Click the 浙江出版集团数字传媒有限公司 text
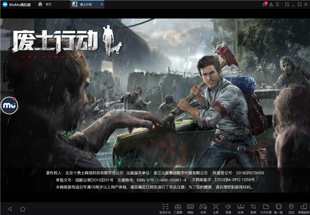This screenshot has height=215, width=310. click(x=180, y=173)
